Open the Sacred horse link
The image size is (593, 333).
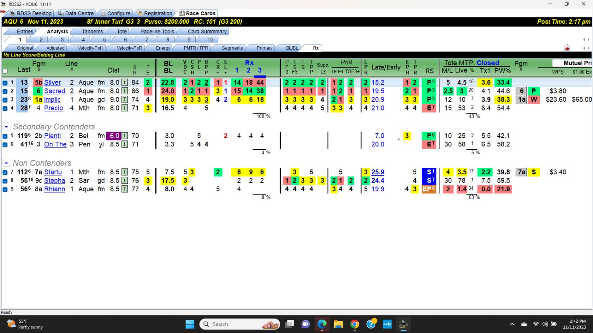pyautogui.click(x=55, y=91)
